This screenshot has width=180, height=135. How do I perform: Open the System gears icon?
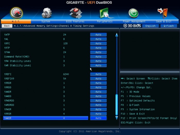click(47, 13)
